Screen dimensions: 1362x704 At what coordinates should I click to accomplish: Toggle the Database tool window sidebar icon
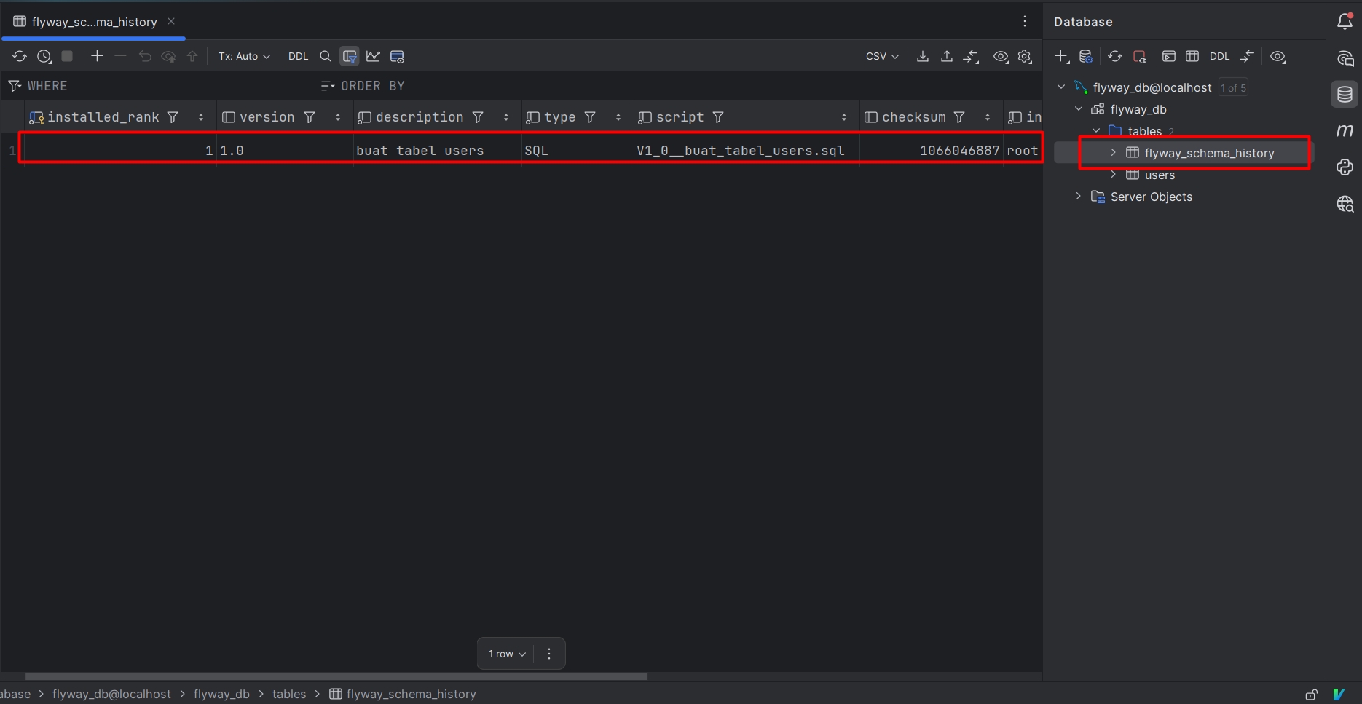(1345, 95)
